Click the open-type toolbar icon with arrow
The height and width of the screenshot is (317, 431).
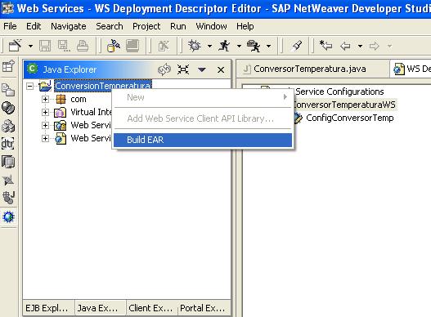[164, 46]
